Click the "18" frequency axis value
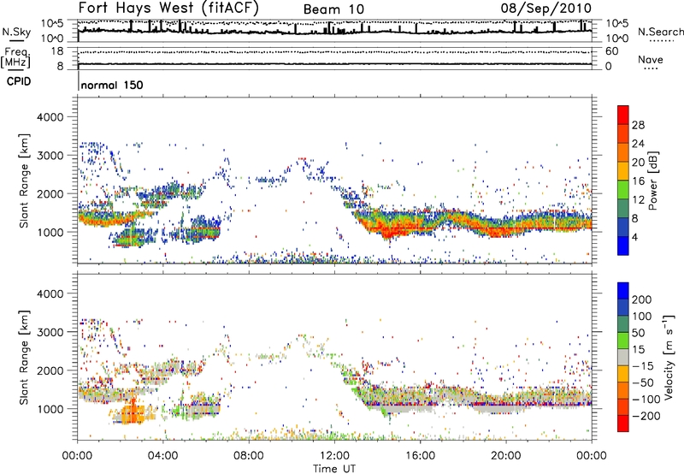This screenshot has height=474, width=684. point(57,51)
